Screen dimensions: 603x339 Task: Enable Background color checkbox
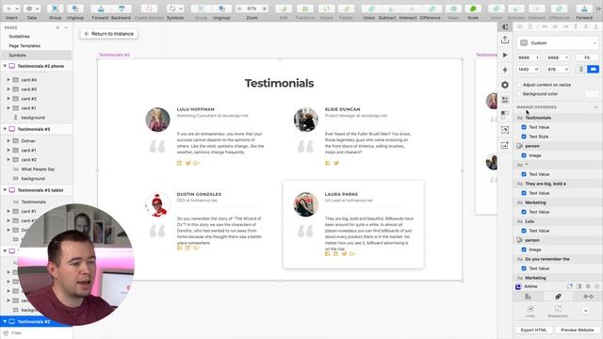[x=519, y=94]
